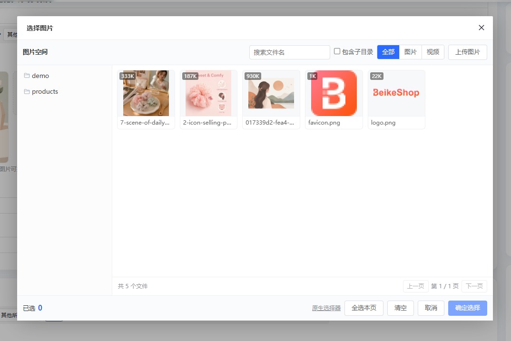Click the 下一页 next page button
The height and width of the screenshot is (341, 511).
[474, 286]
